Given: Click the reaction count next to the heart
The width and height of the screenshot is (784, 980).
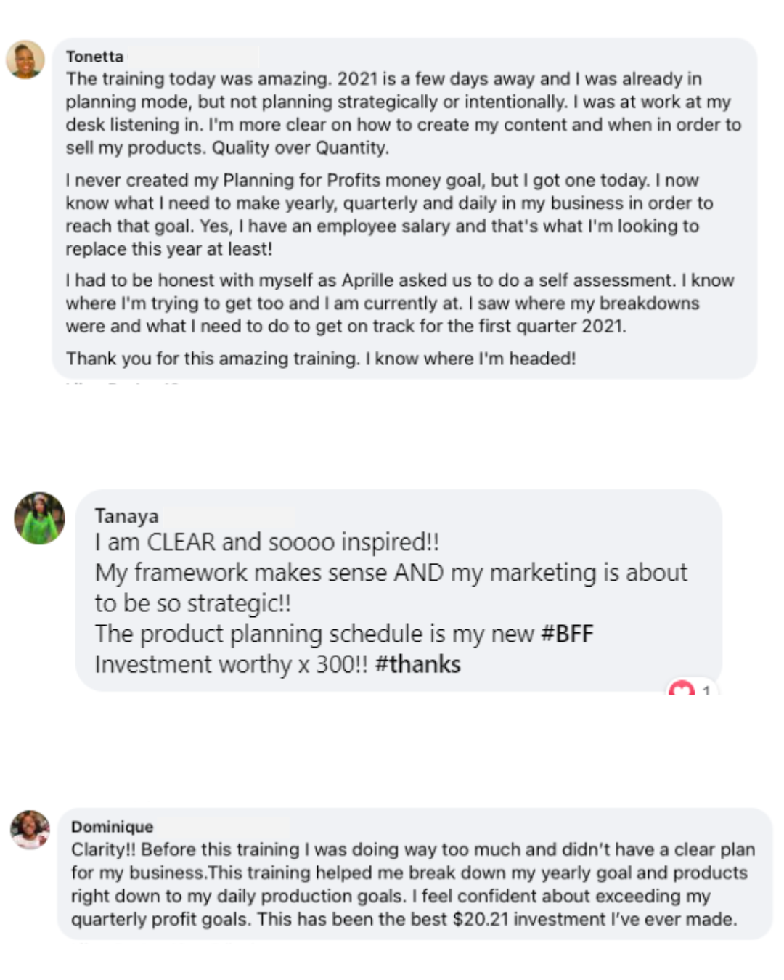Looking at the screenshot, I should coord(706,689).
